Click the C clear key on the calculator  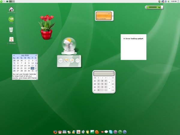click(x=98, y=78)
